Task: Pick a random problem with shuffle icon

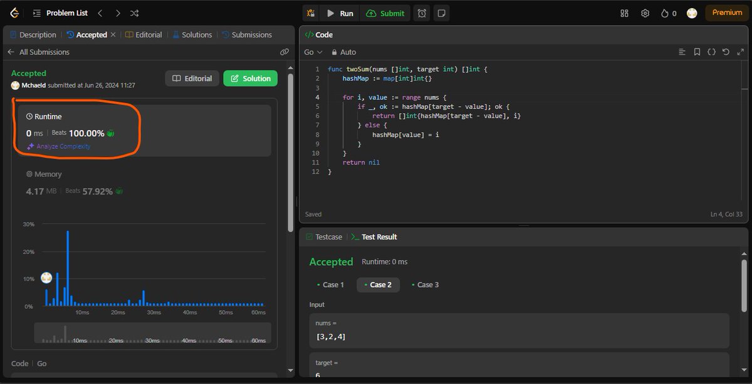Action: [134, 13]
